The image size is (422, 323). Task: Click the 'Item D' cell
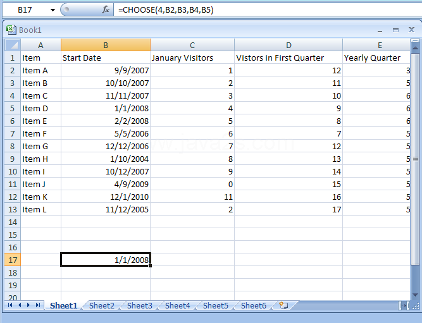(x=40, y=108)
